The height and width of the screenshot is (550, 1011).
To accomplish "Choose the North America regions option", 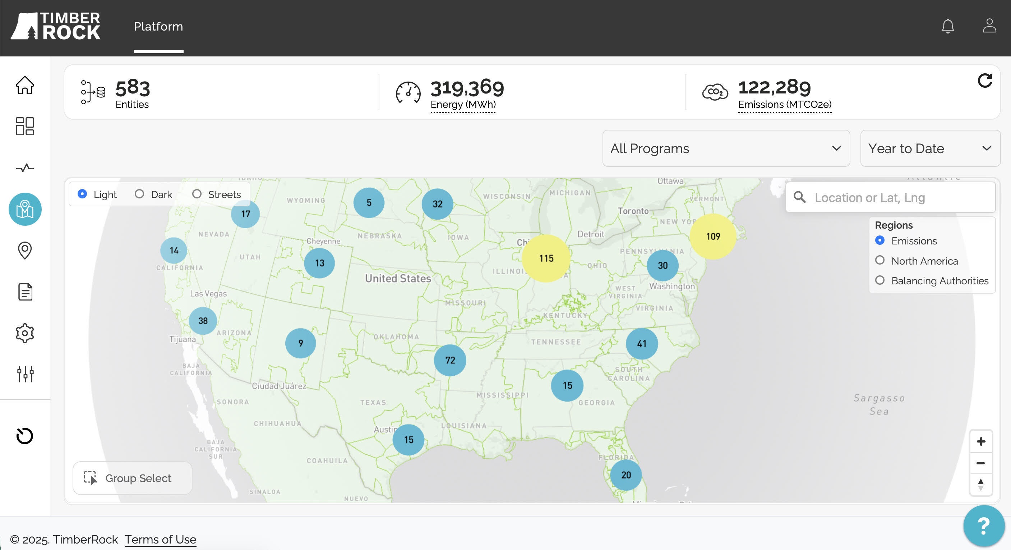I will [x=880, y=260].
